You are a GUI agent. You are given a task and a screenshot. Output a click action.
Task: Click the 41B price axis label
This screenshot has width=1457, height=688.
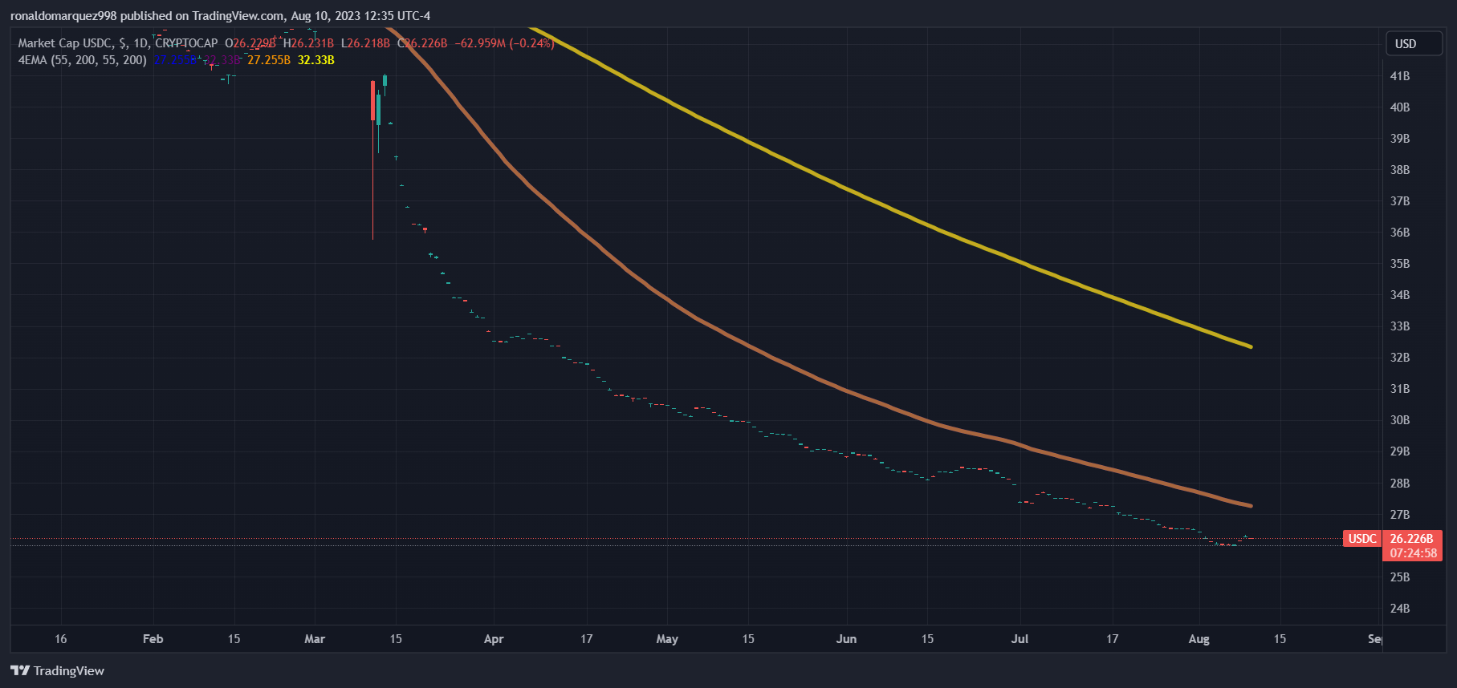point(1400,76)
